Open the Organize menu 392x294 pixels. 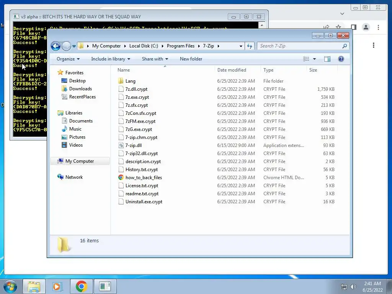tap(68, 59)
